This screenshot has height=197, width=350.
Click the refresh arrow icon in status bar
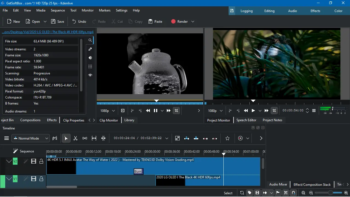click(242, 193)
